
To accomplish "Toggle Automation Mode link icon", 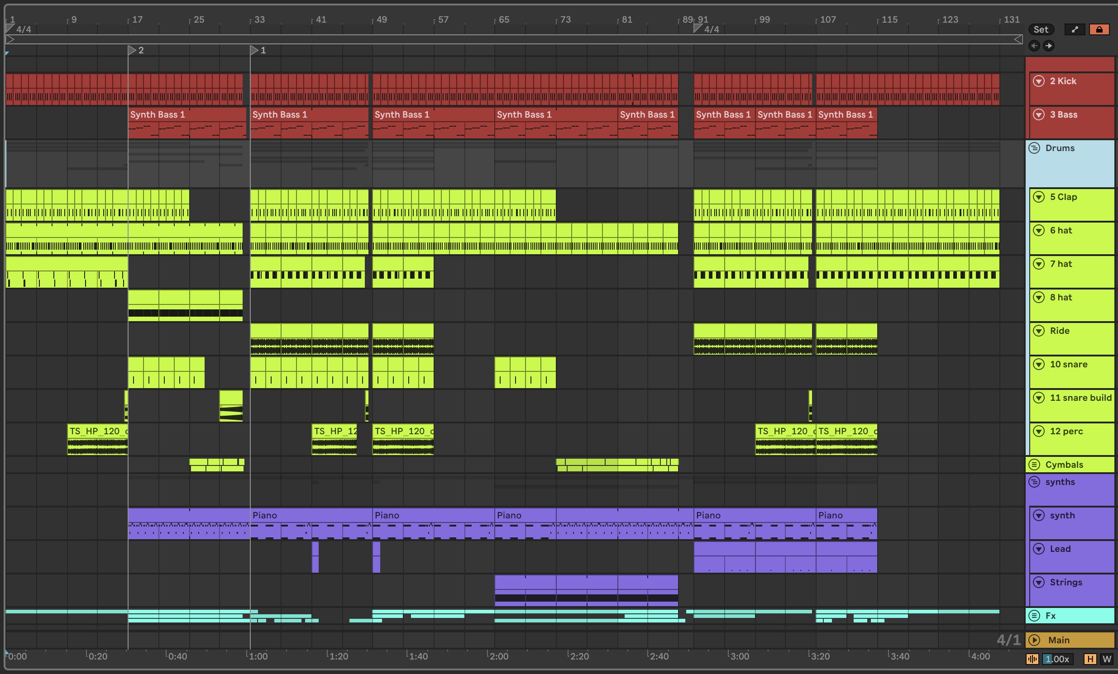I will [1075, 29].
